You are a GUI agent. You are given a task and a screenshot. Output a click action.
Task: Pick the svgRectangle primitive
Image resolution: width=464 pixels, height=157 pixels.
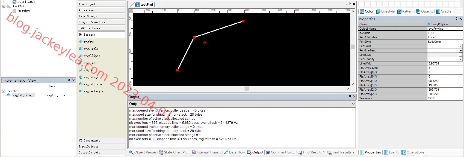(x=93, y=91)
